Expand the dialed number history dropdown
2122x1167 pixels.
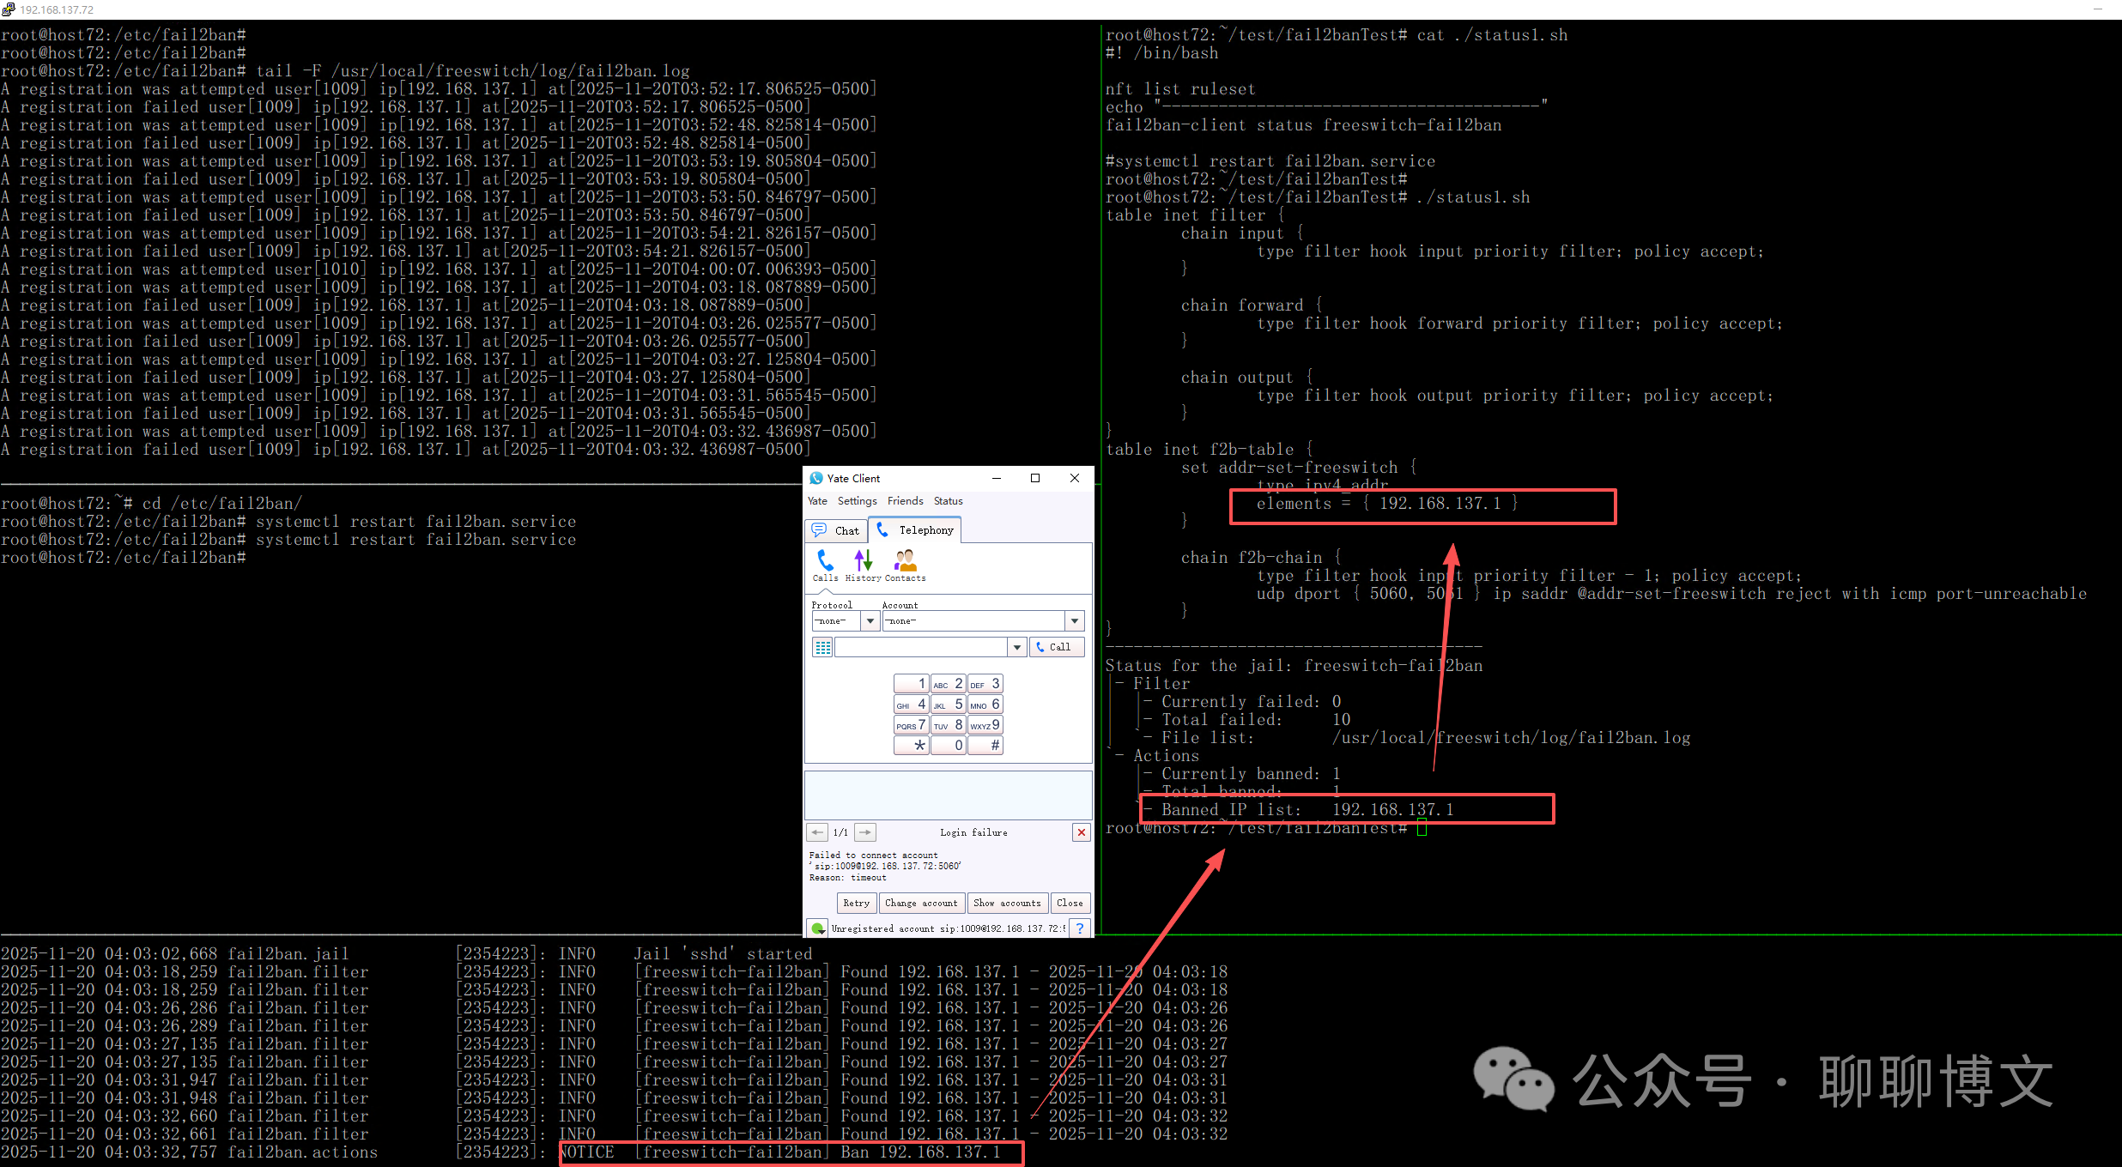coord(1017,647)
